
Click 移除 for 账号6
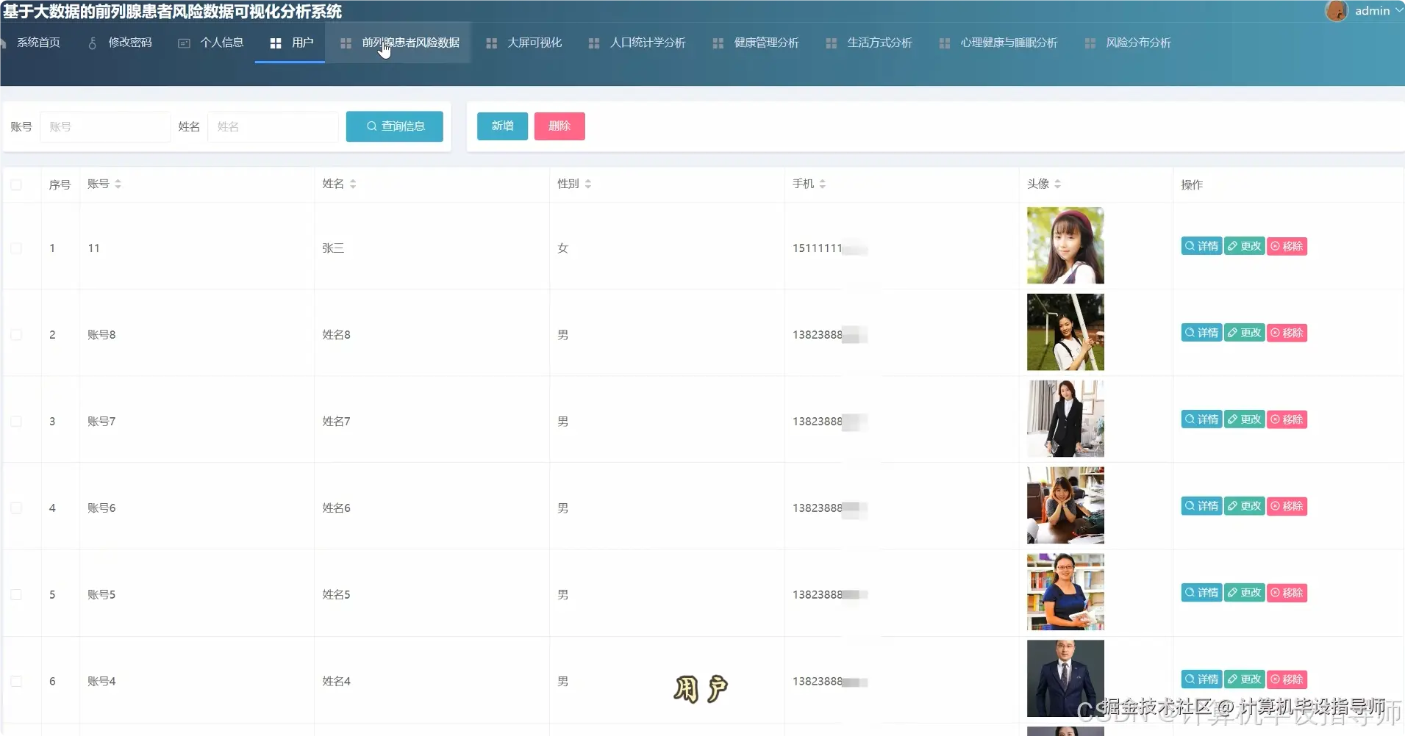click(x=1287, y=506)
